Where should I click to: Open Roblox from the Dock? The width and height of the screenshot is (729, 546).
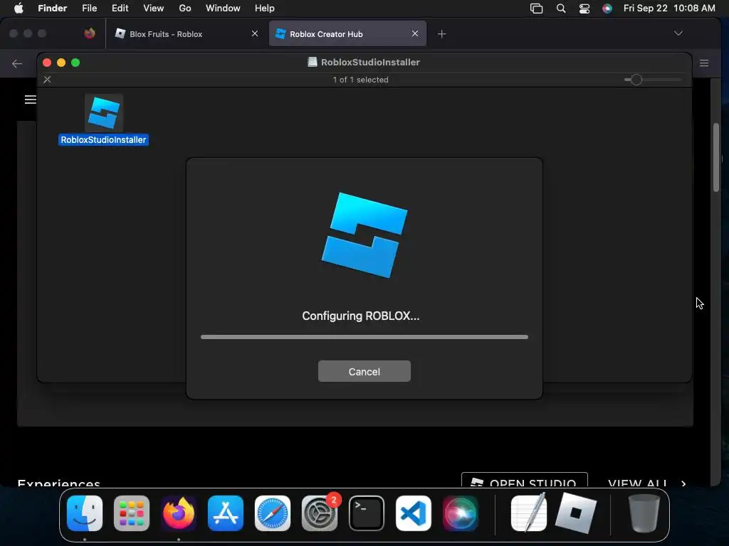tap(576, 513)
